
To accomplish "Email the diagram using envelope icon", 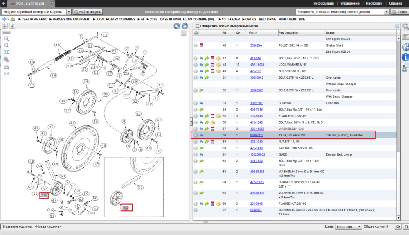I will [7, 74].
